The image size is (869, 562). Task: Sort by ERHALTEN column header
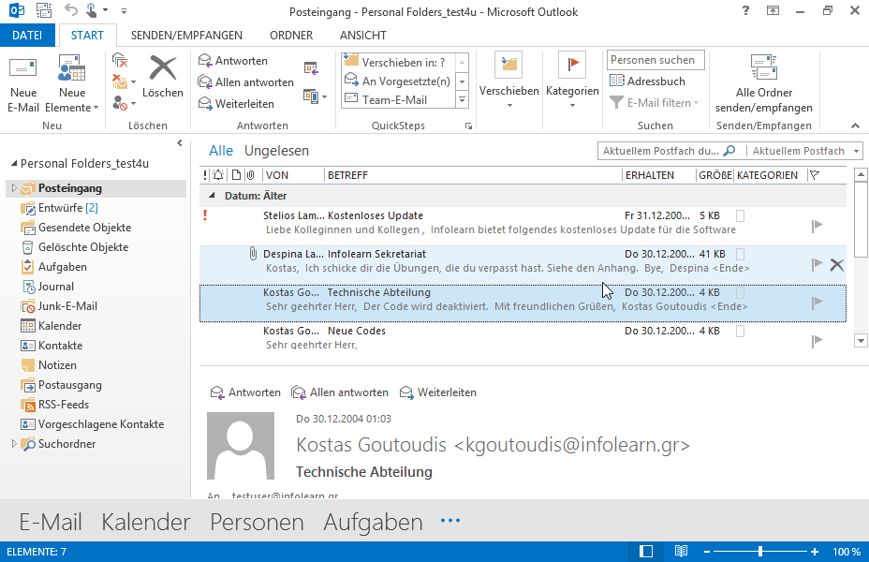pos(659,175)
